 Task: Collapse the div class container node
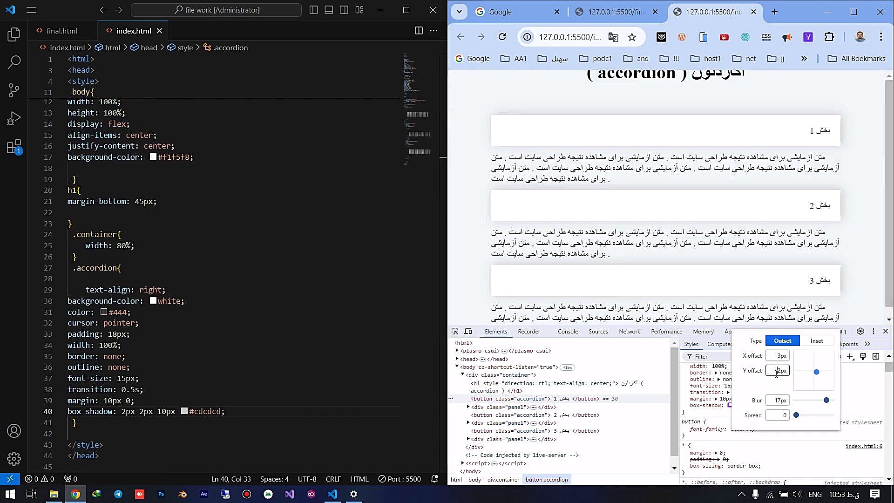click(x=463, y=374)
